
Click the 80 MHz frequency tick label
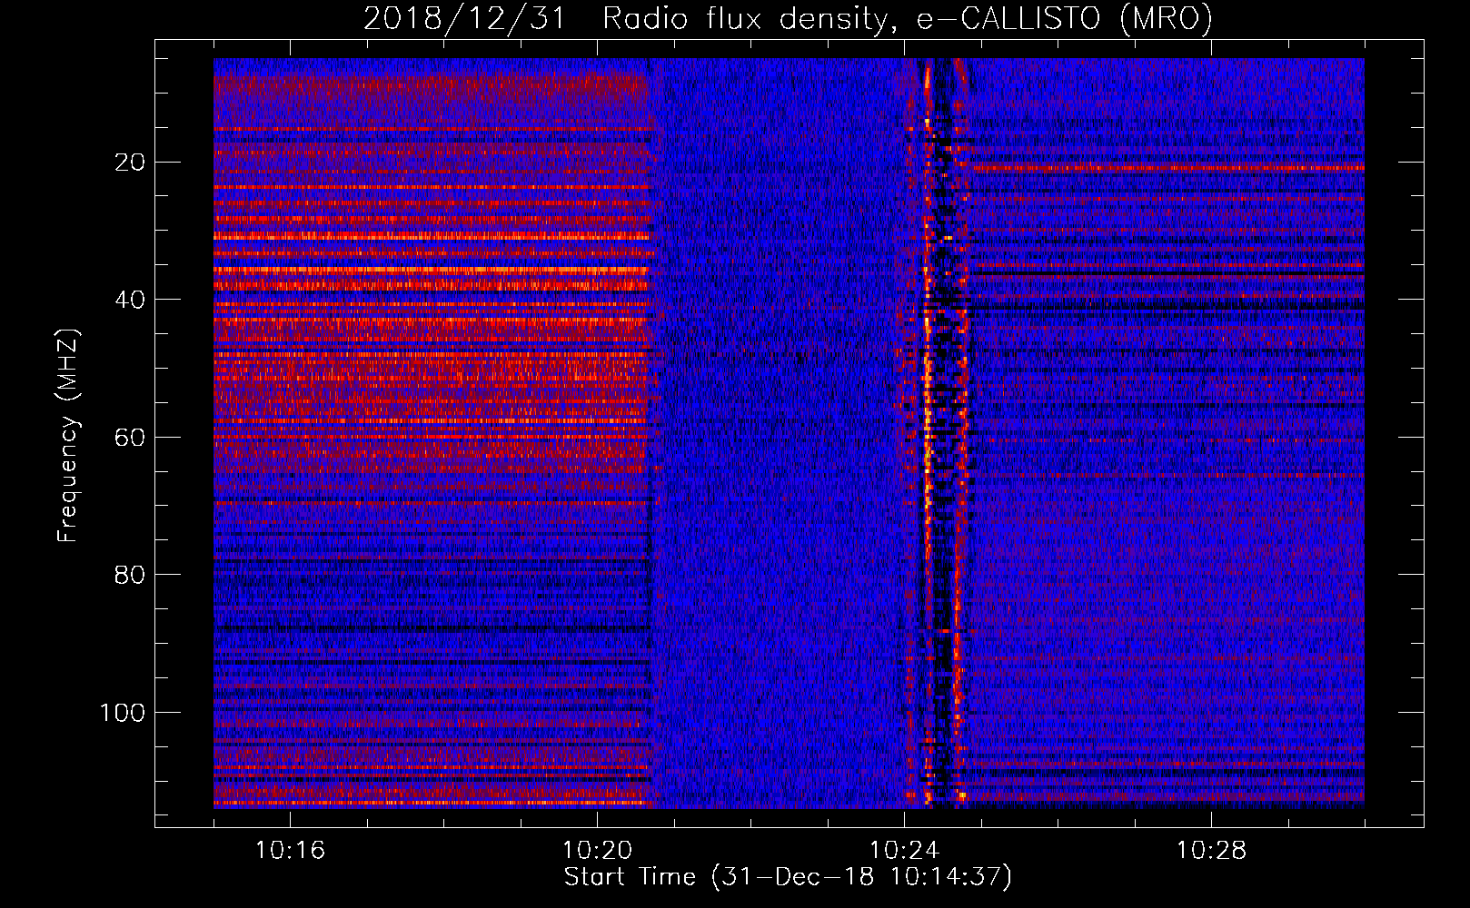[x=131, y=575]
